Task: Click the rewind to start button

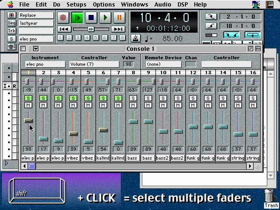Action: (64, 29)
